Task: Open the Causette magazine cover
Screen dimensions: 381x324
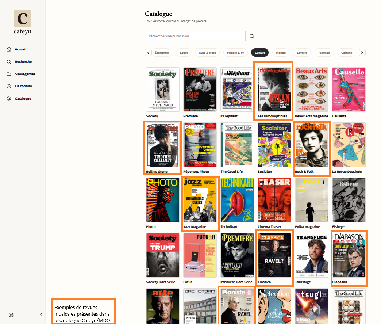Action: coord(349,89)
